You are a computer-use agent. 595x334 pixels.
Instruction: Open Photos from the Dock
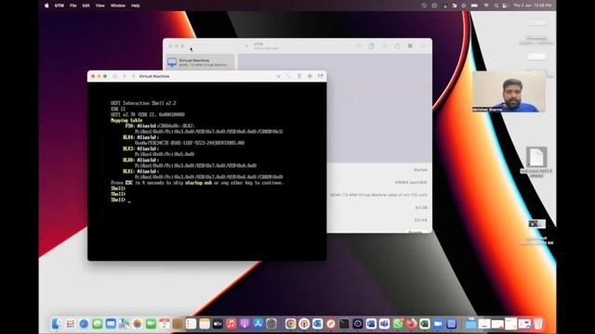click(x=138, y=324)
